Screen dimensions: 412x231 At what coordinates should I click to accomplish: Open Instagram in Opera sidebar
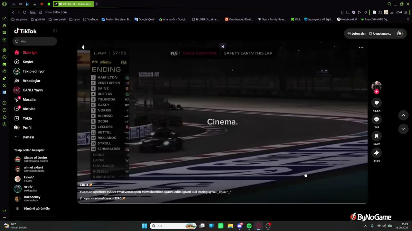4,71
